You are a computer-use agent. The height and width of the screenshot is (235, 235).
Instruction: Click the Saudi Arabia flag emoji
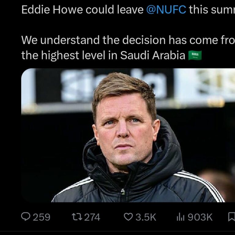(x=195, y=55)
